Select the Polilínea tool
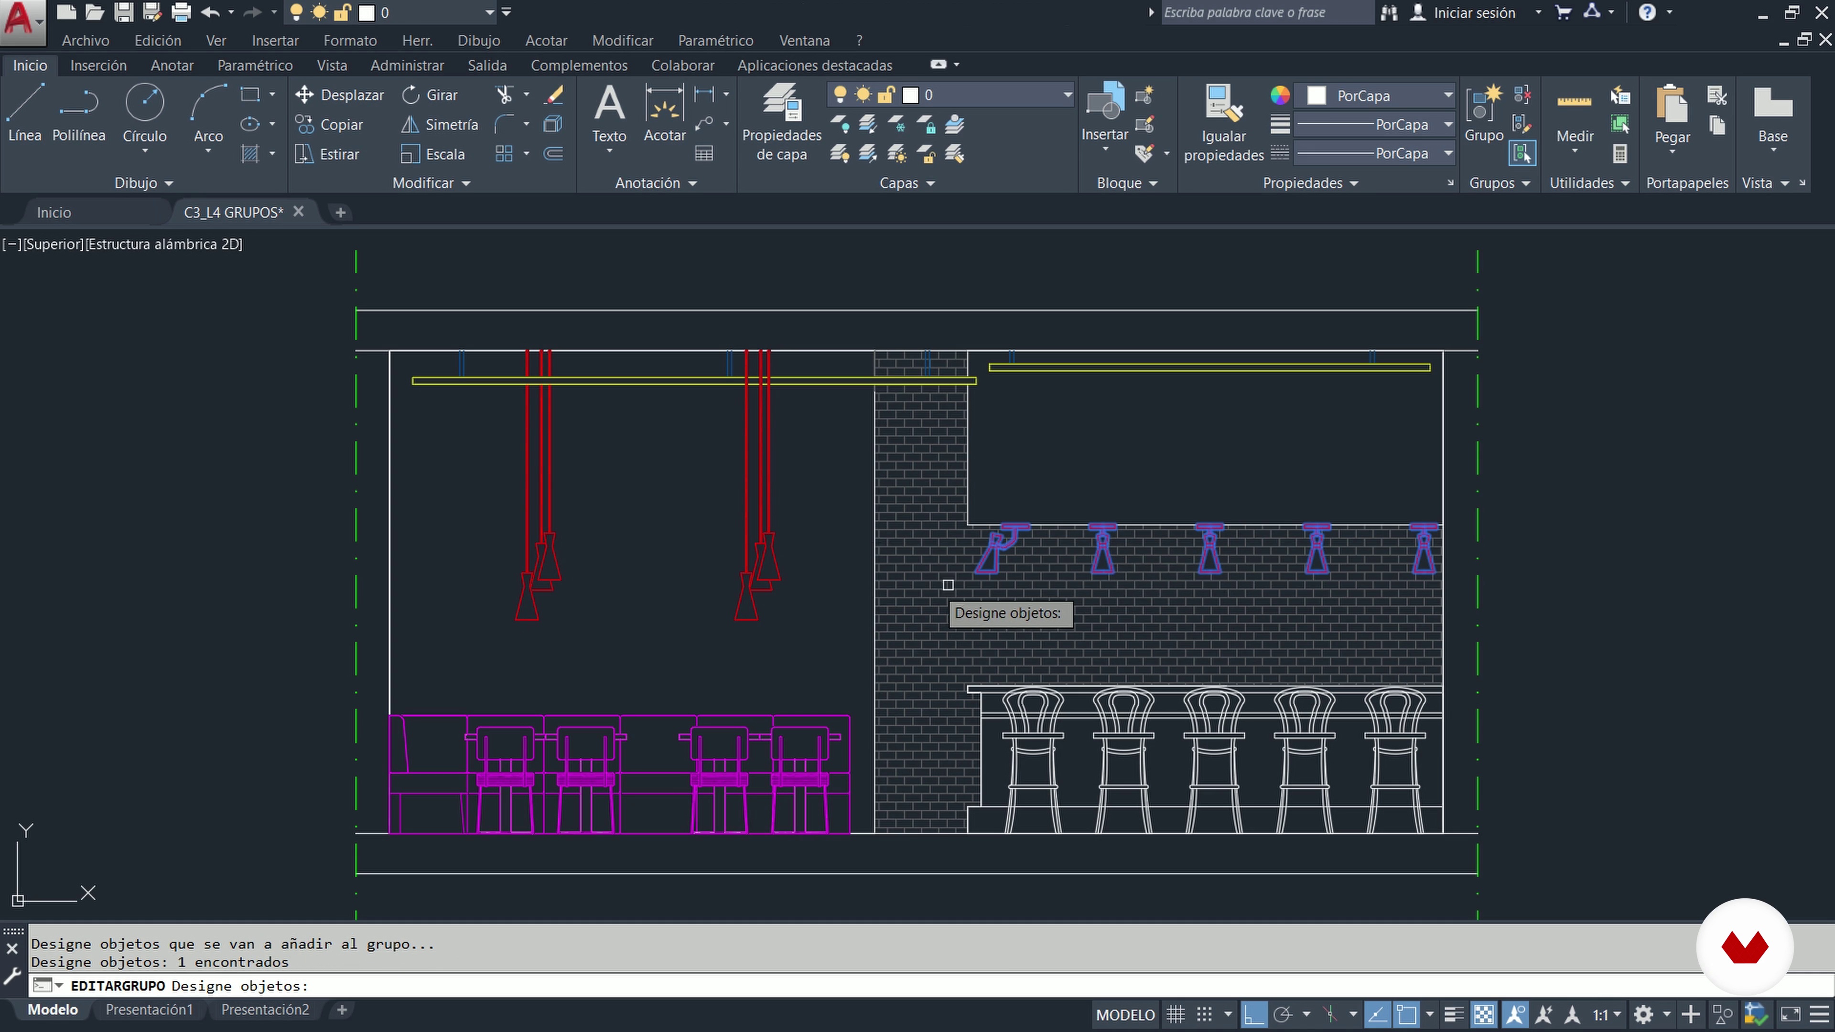The image size is (1835, 1032). (78, 113)
